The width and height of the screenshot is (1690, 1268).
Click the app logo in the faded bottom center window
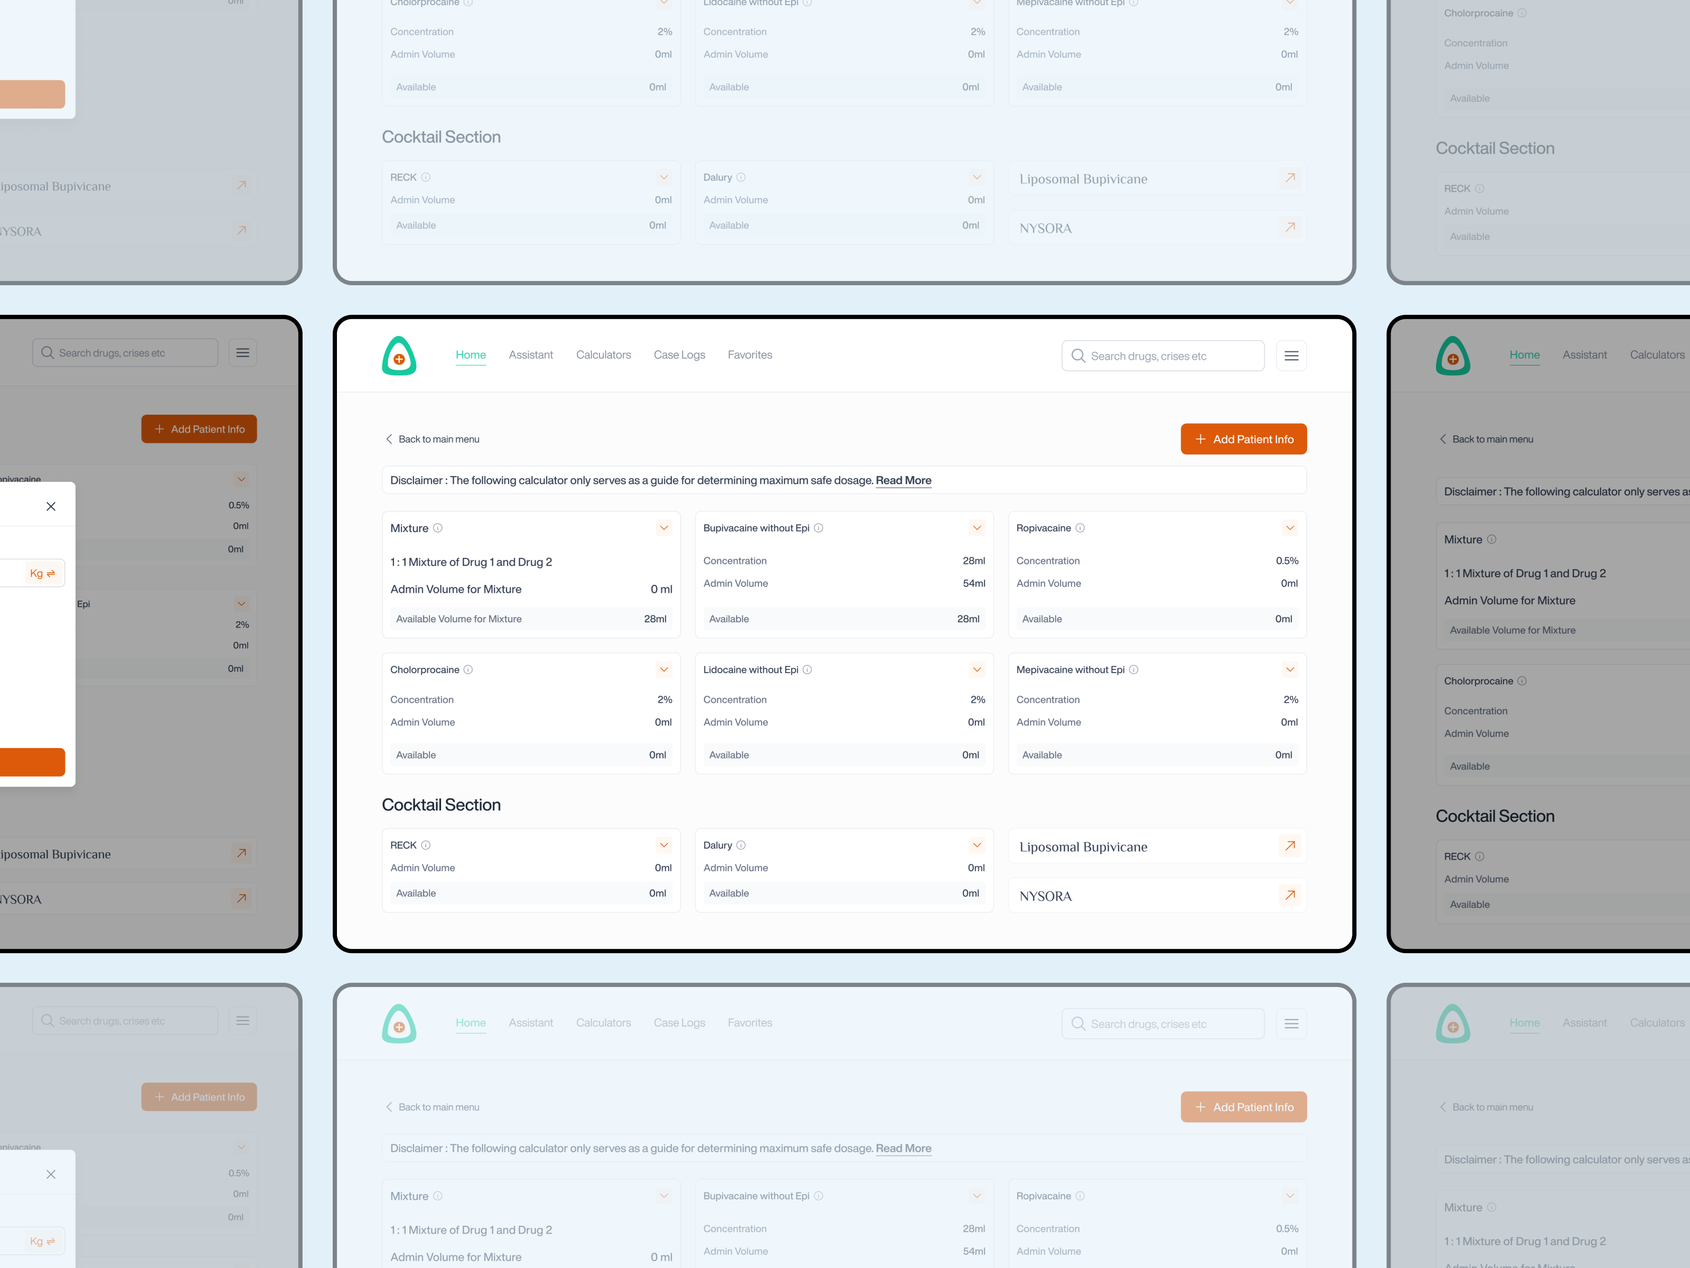[399, 1023]
